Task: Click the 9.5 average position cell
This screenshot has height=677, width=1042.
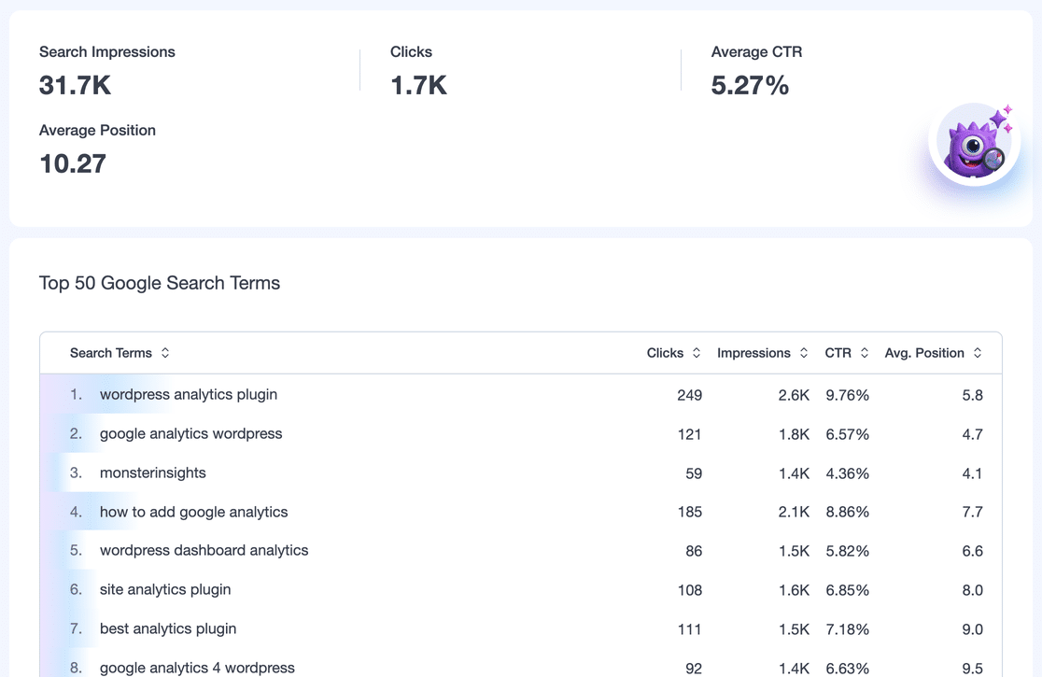Action: click(x=972, y=669)
